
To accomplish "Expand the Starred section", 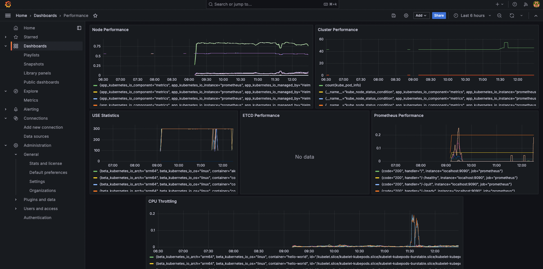I will [6, 37].
